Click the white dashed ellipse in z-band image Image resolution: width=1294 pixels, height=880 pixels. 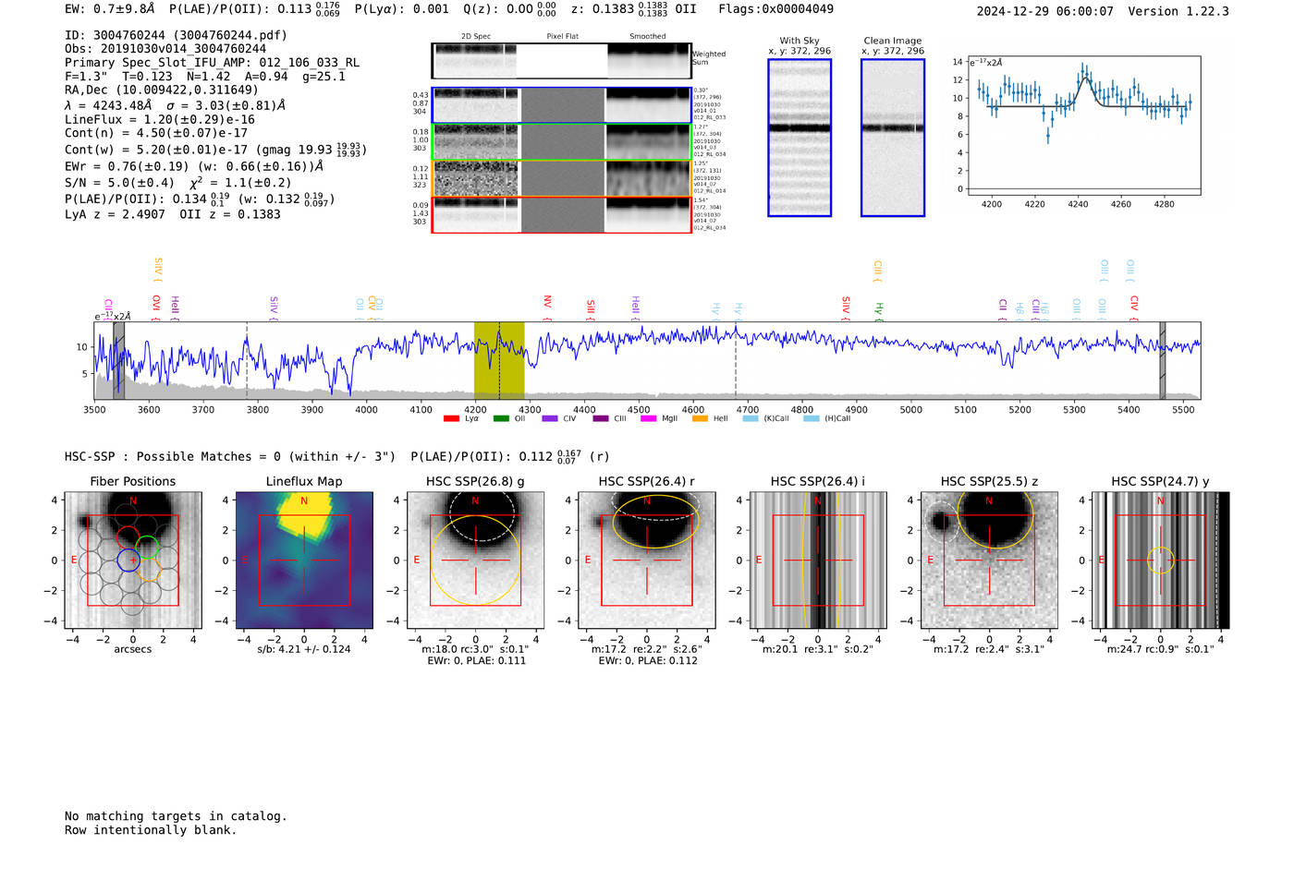(941, 520)
